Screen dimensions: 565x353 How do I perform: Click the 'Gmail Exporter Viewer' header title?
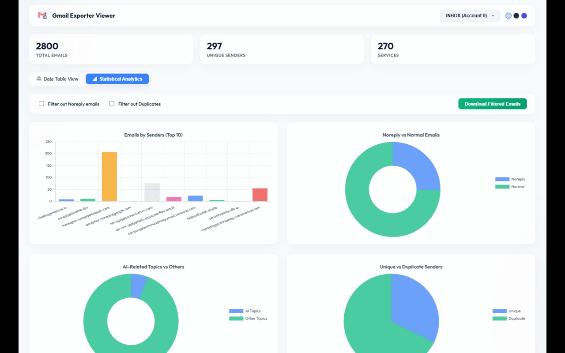pos(84,15)
